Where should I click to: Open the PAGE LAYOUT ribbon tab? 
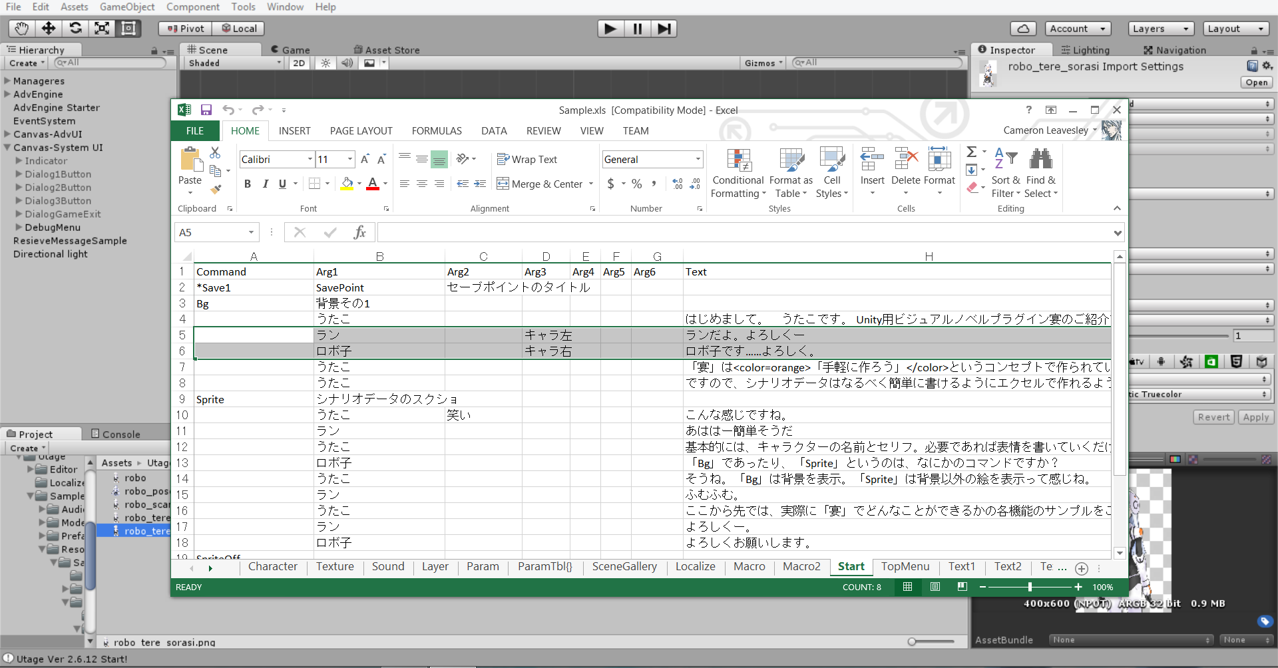pos(361,131)
